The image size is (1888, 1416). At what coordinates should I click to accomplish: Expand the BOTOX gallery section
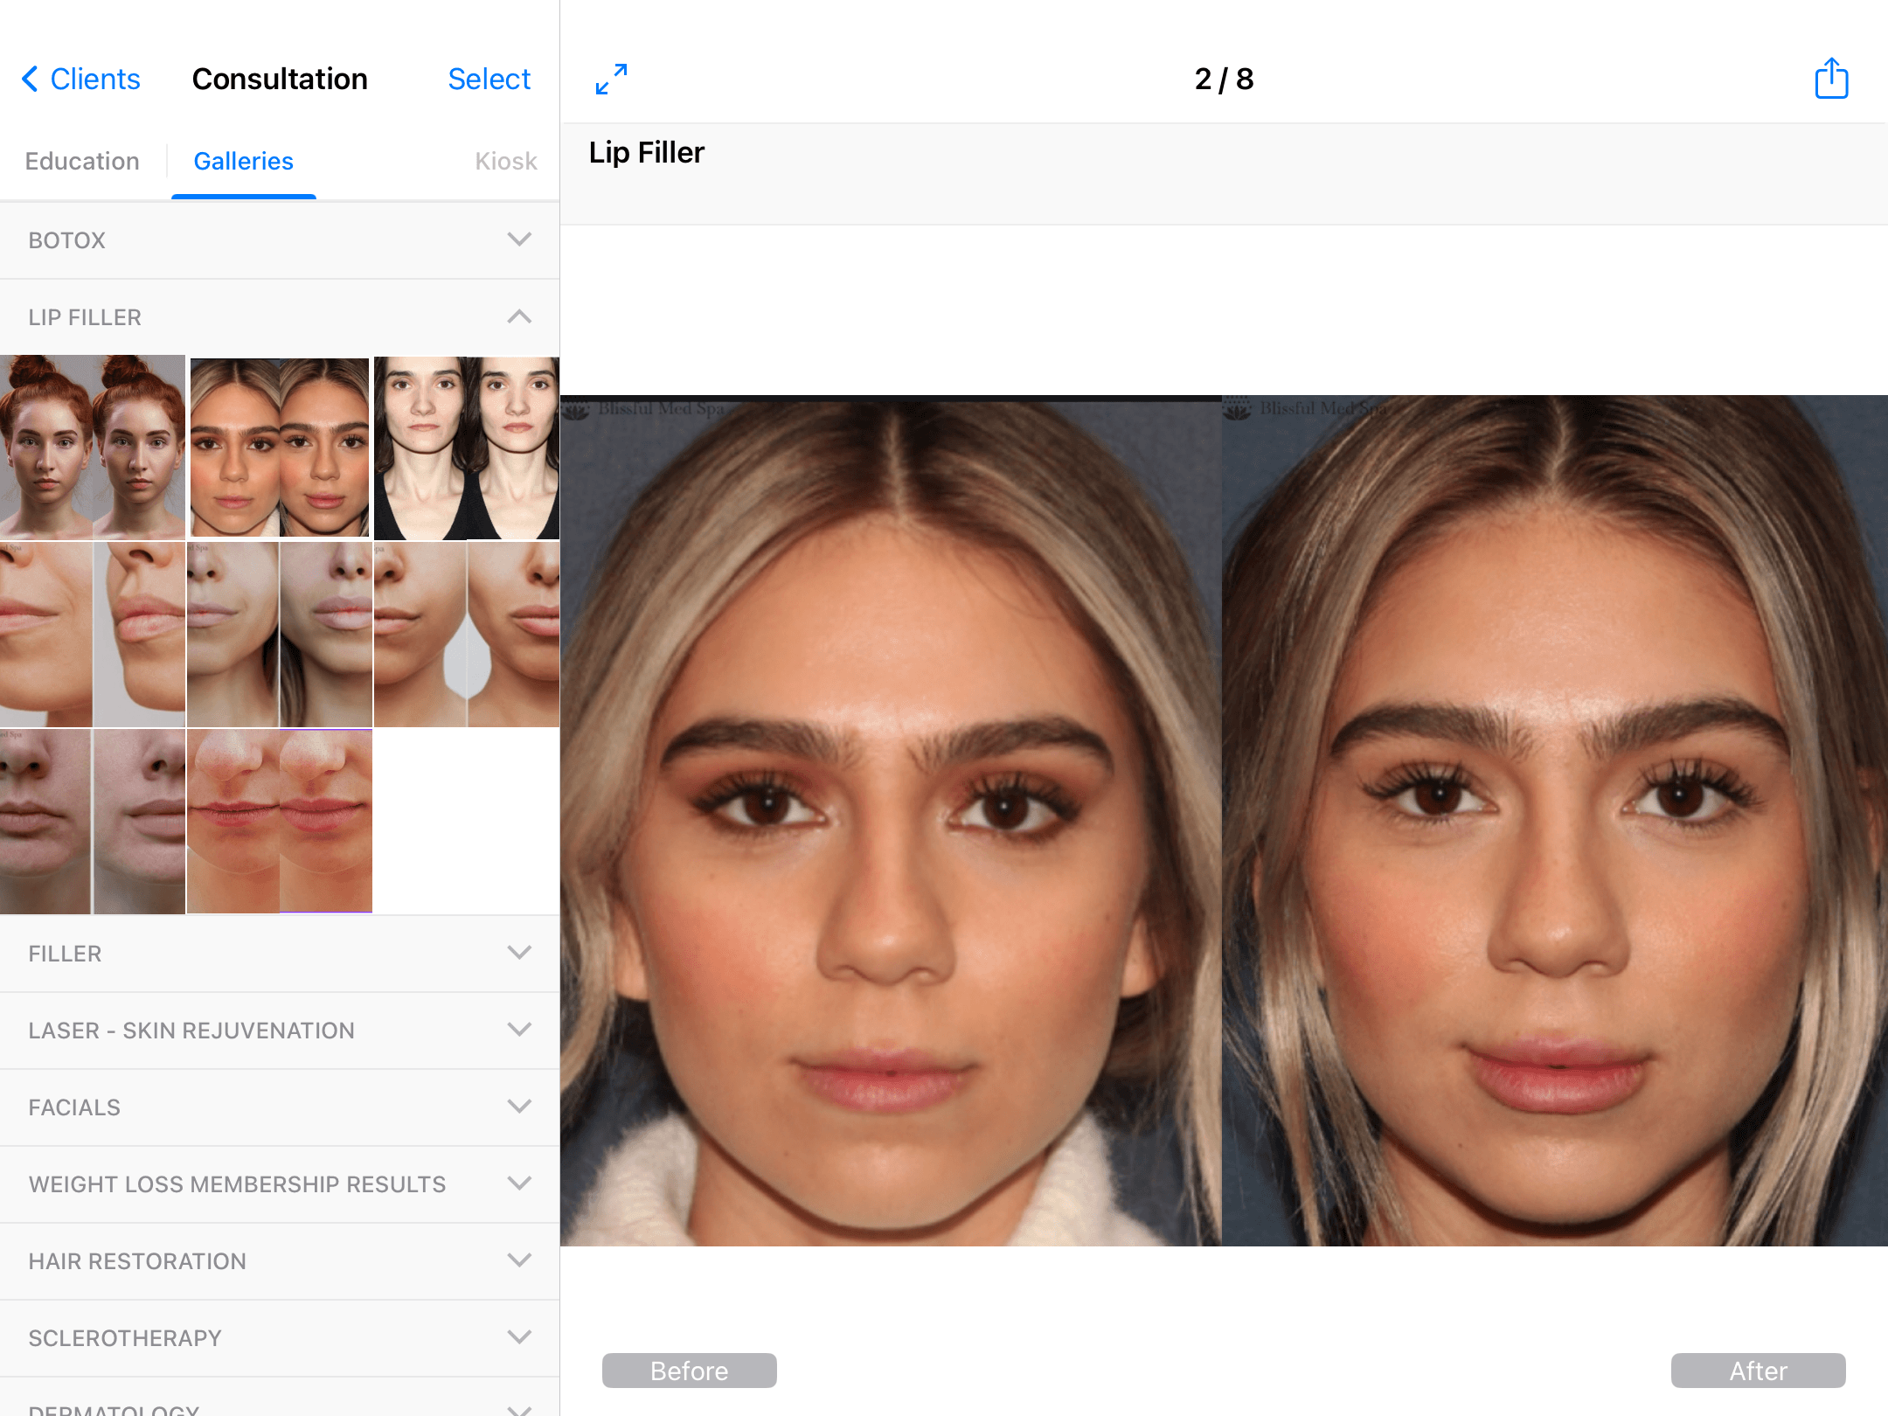(519, 239)
